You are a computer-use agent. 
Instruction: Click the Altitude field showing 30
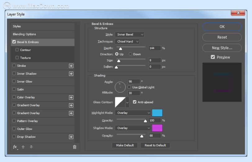click(134, 93)
